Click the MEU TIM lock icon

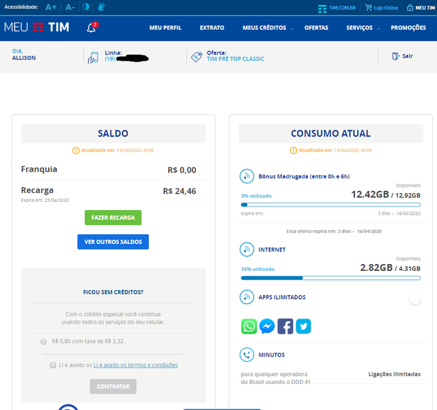point(410,8)
